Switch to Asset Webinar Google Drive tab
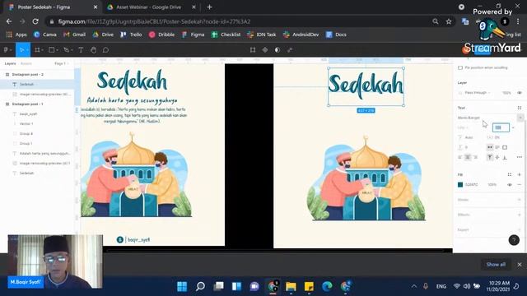527x296 pixels. 152,7
